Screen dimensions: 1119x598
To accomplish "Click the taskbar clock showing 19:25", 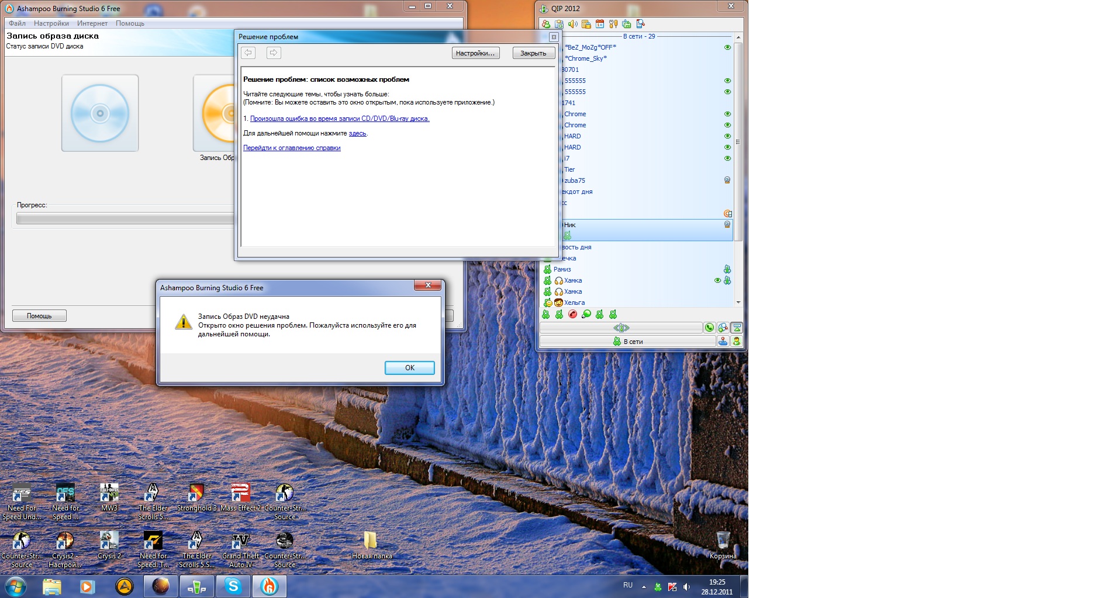I will pos(717,587).
